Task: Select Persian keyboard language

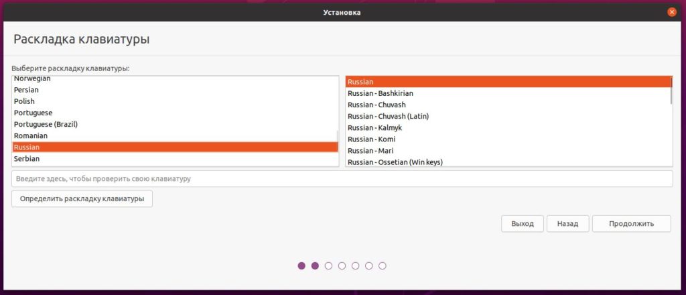Action: tap(26, 90)
